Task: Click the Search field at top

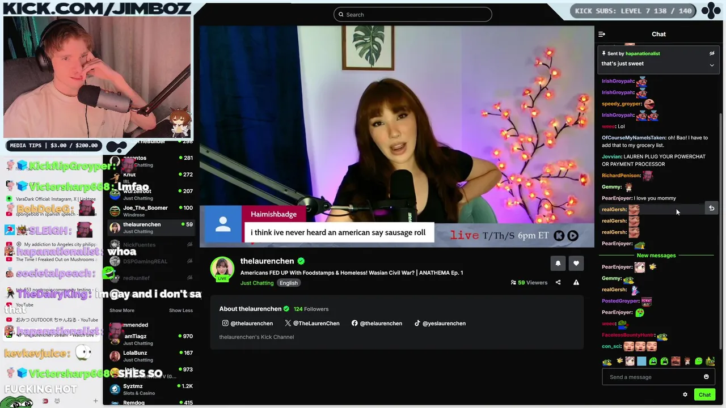Action: (412, 14)
